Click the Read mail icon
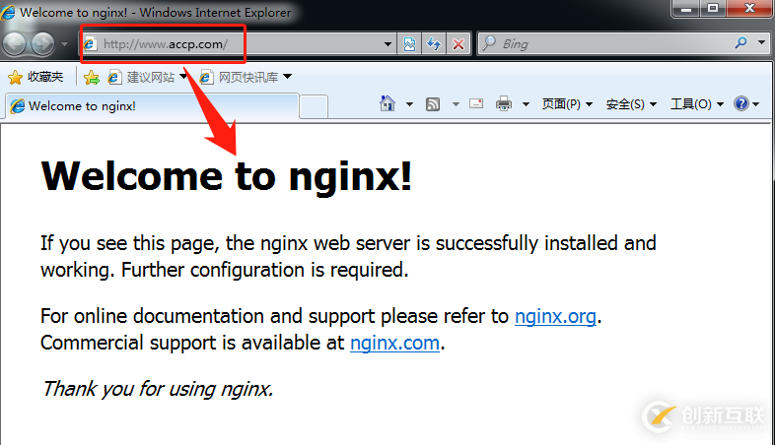This screenshot has width=775, height=445. [476, 103]
